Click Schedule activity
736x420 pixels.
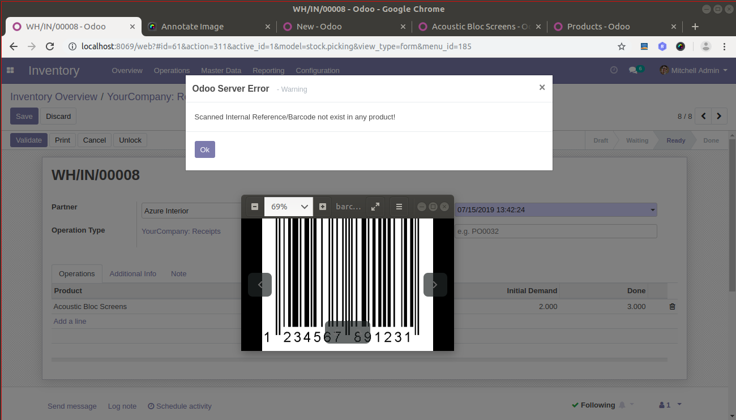pos(179,406)
